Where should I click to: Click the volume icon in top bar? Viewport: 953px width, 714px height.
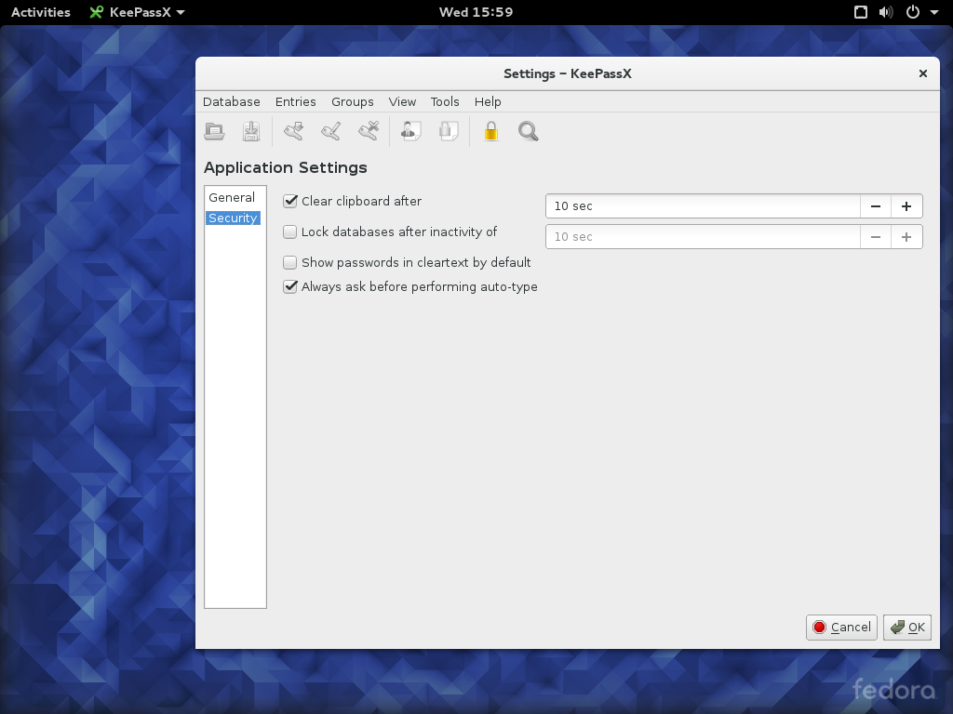click(886, 12)
